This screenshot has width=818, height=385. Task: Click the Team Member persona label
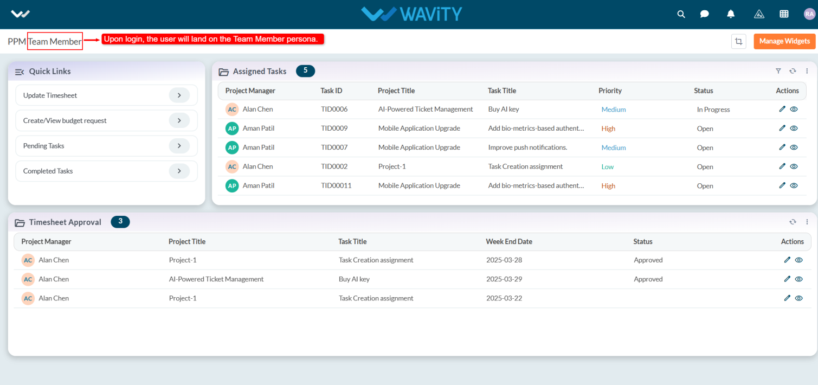55,41
